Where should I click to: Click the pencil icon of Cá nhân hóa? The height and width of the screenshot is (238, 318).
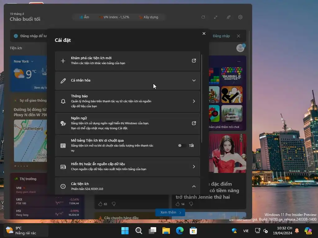[63, 81]
